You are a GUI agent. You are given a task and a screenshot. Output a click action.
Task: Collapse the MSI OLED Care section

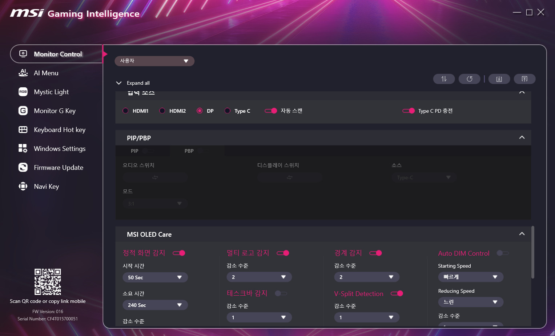pyautogui.click(x=522, y=234)
